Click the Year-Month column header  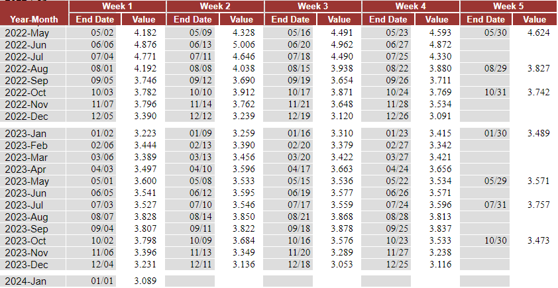click(34, 19)
